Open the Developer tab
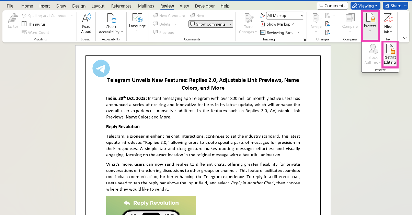Image resolution: width=412 pixels, height=215 pixels. 205,6
